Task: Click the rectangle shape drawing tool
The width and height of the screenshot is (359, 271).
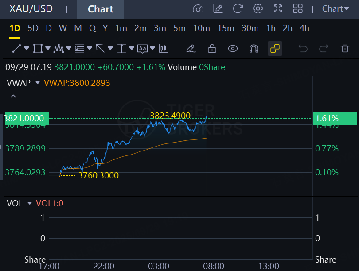Action: click(38, 48)
